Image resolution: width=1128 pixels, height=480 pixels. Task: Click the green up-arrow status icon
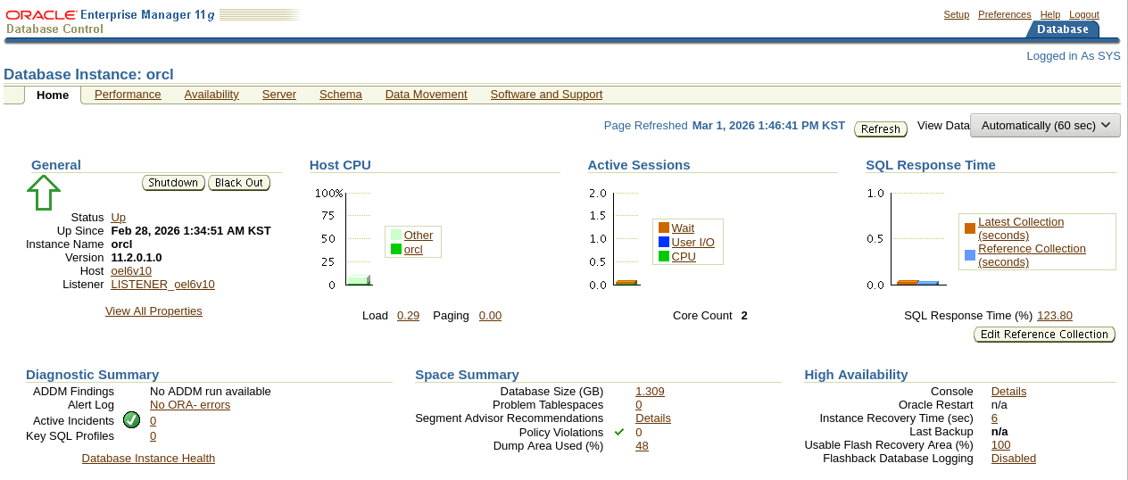click(44, 193)
